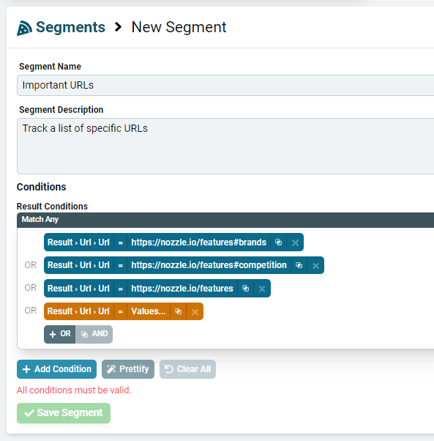Screen dimensions: 434x441
Task: Duplicate the features#competition condition
Action: (299, 265)
